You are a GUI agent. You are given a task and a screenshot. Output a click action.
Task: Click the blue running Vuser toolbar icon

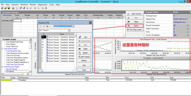point(24,8)
